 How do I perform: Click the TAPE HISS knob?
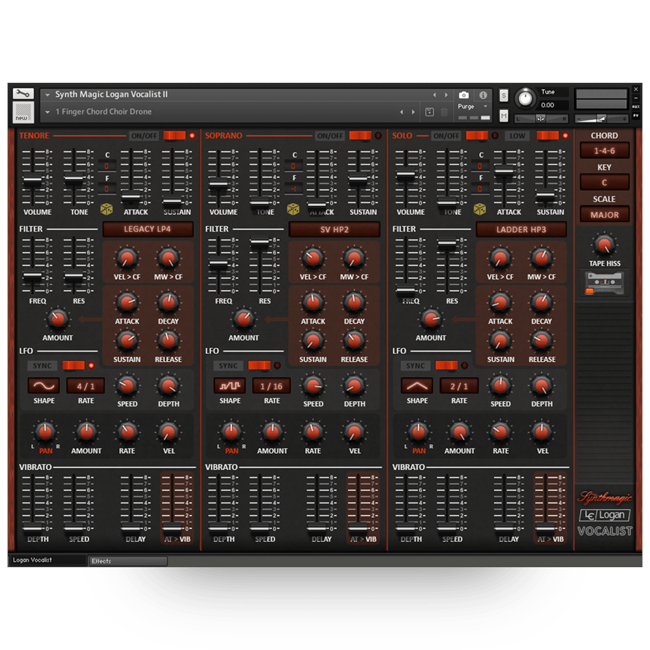[x=604, y=244]
